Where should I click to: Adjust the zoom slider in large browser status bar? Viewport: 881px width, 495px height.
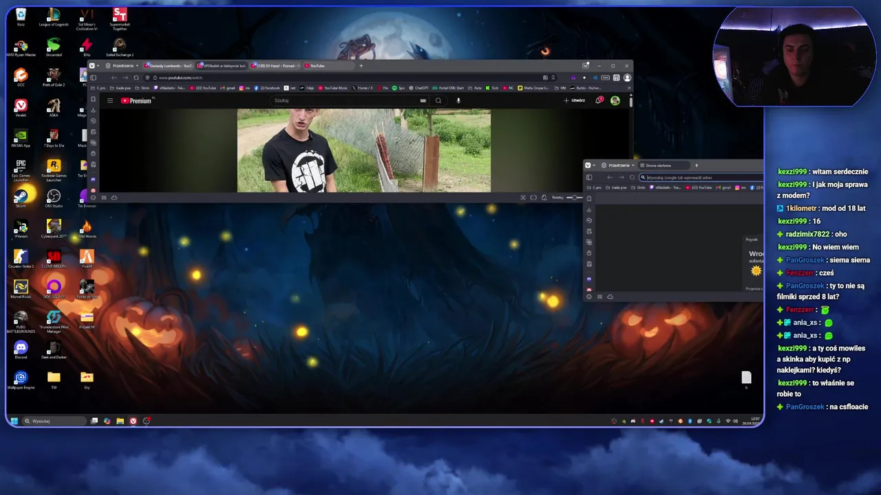pos(574,198)
